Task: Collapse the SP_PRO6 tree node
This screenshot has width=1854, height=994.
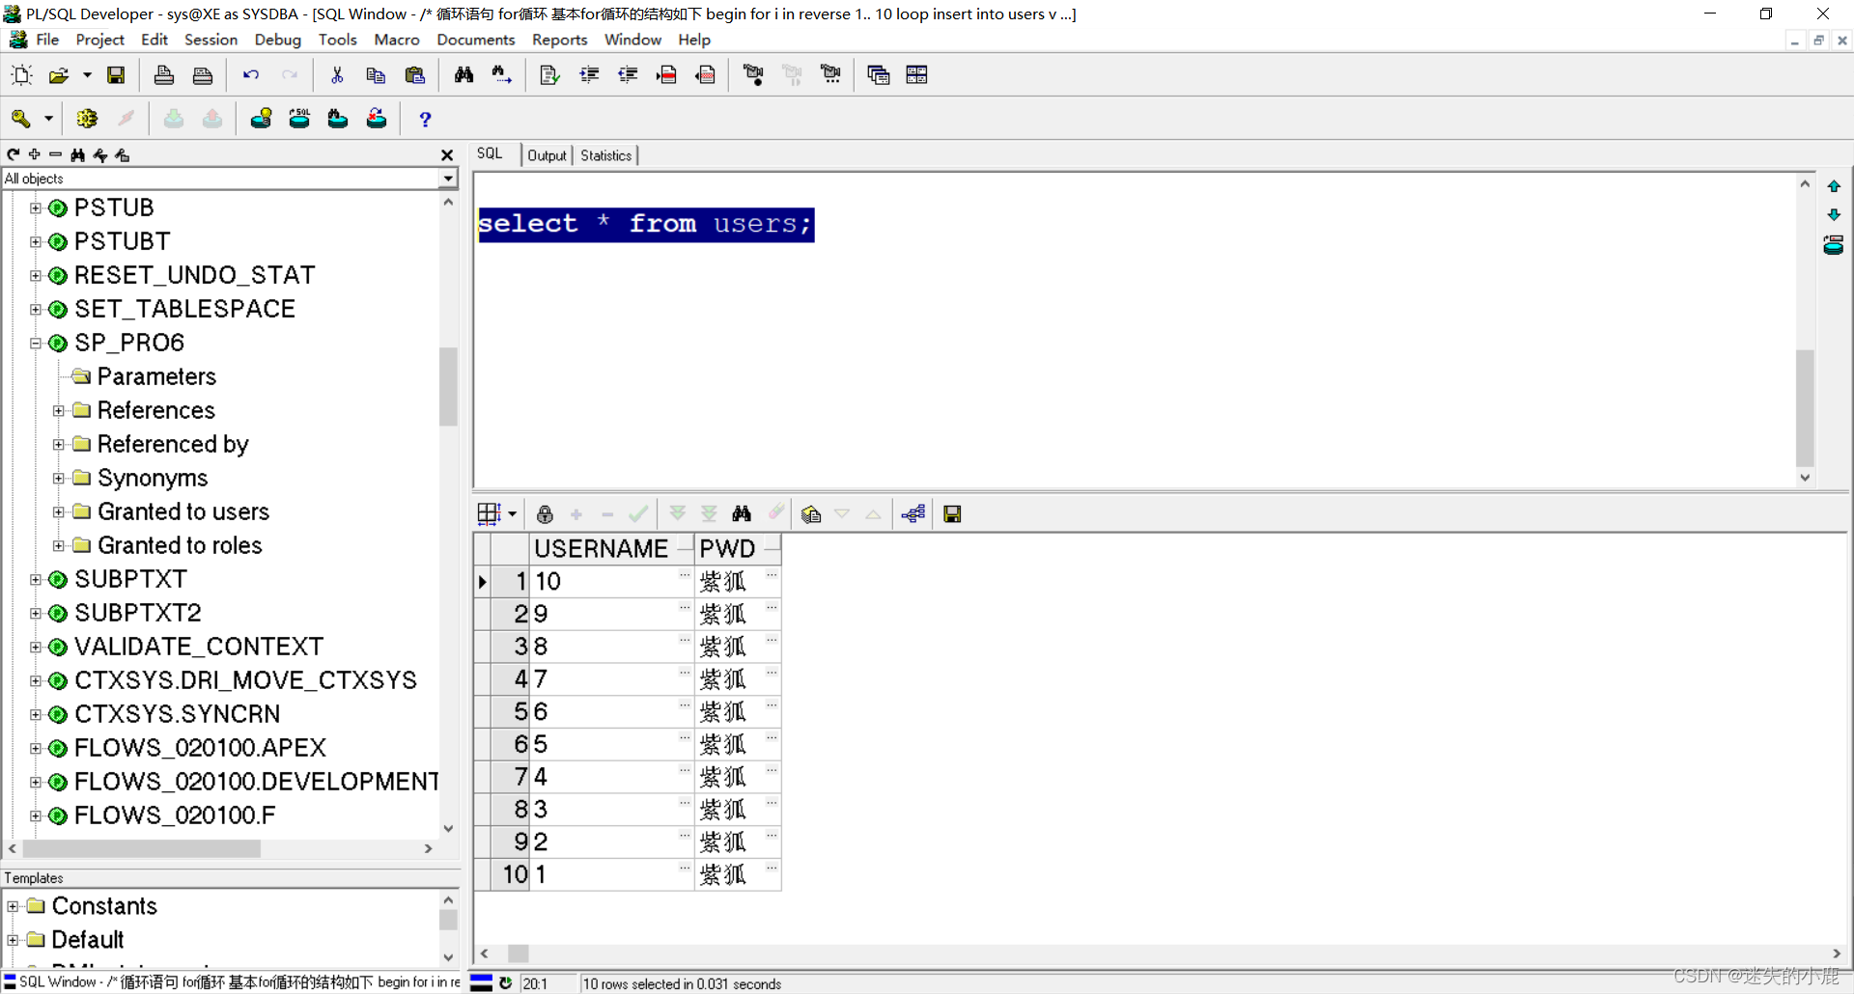Action: 36,343
